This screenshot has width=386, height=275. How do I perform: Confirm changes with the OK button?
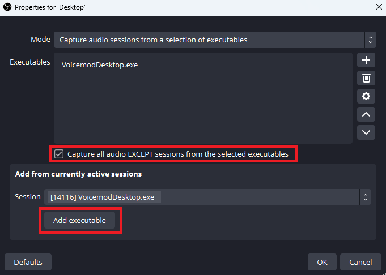(322, 262)
